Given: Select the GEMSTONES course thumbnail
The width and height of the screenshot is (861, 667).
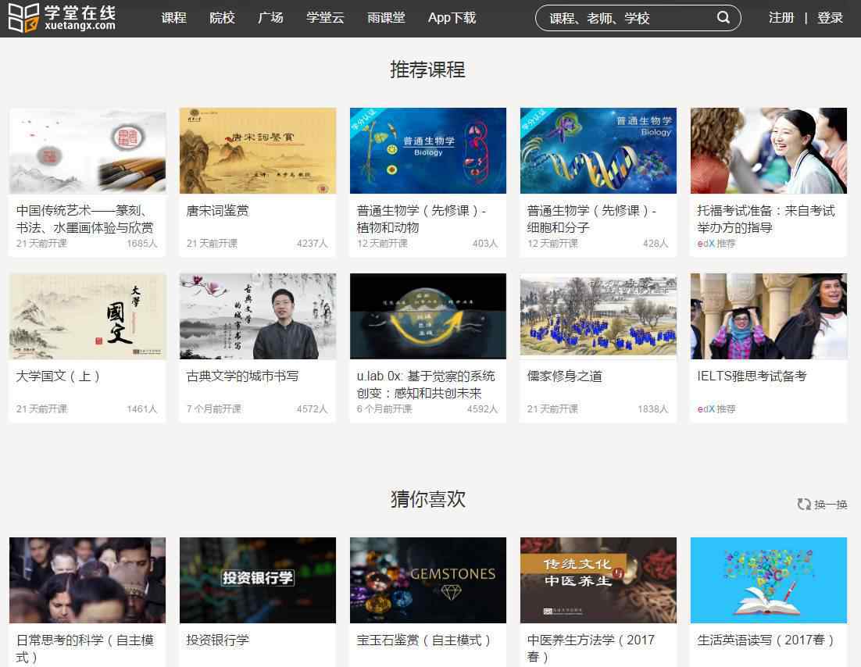Looking at the screenshot, I should (x=428, y=580).
